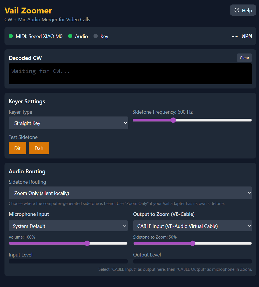This screenshot has height=287, width=259.
Task: Open the Keyer Type selector showing Straight Key
Action: (68, 123)
